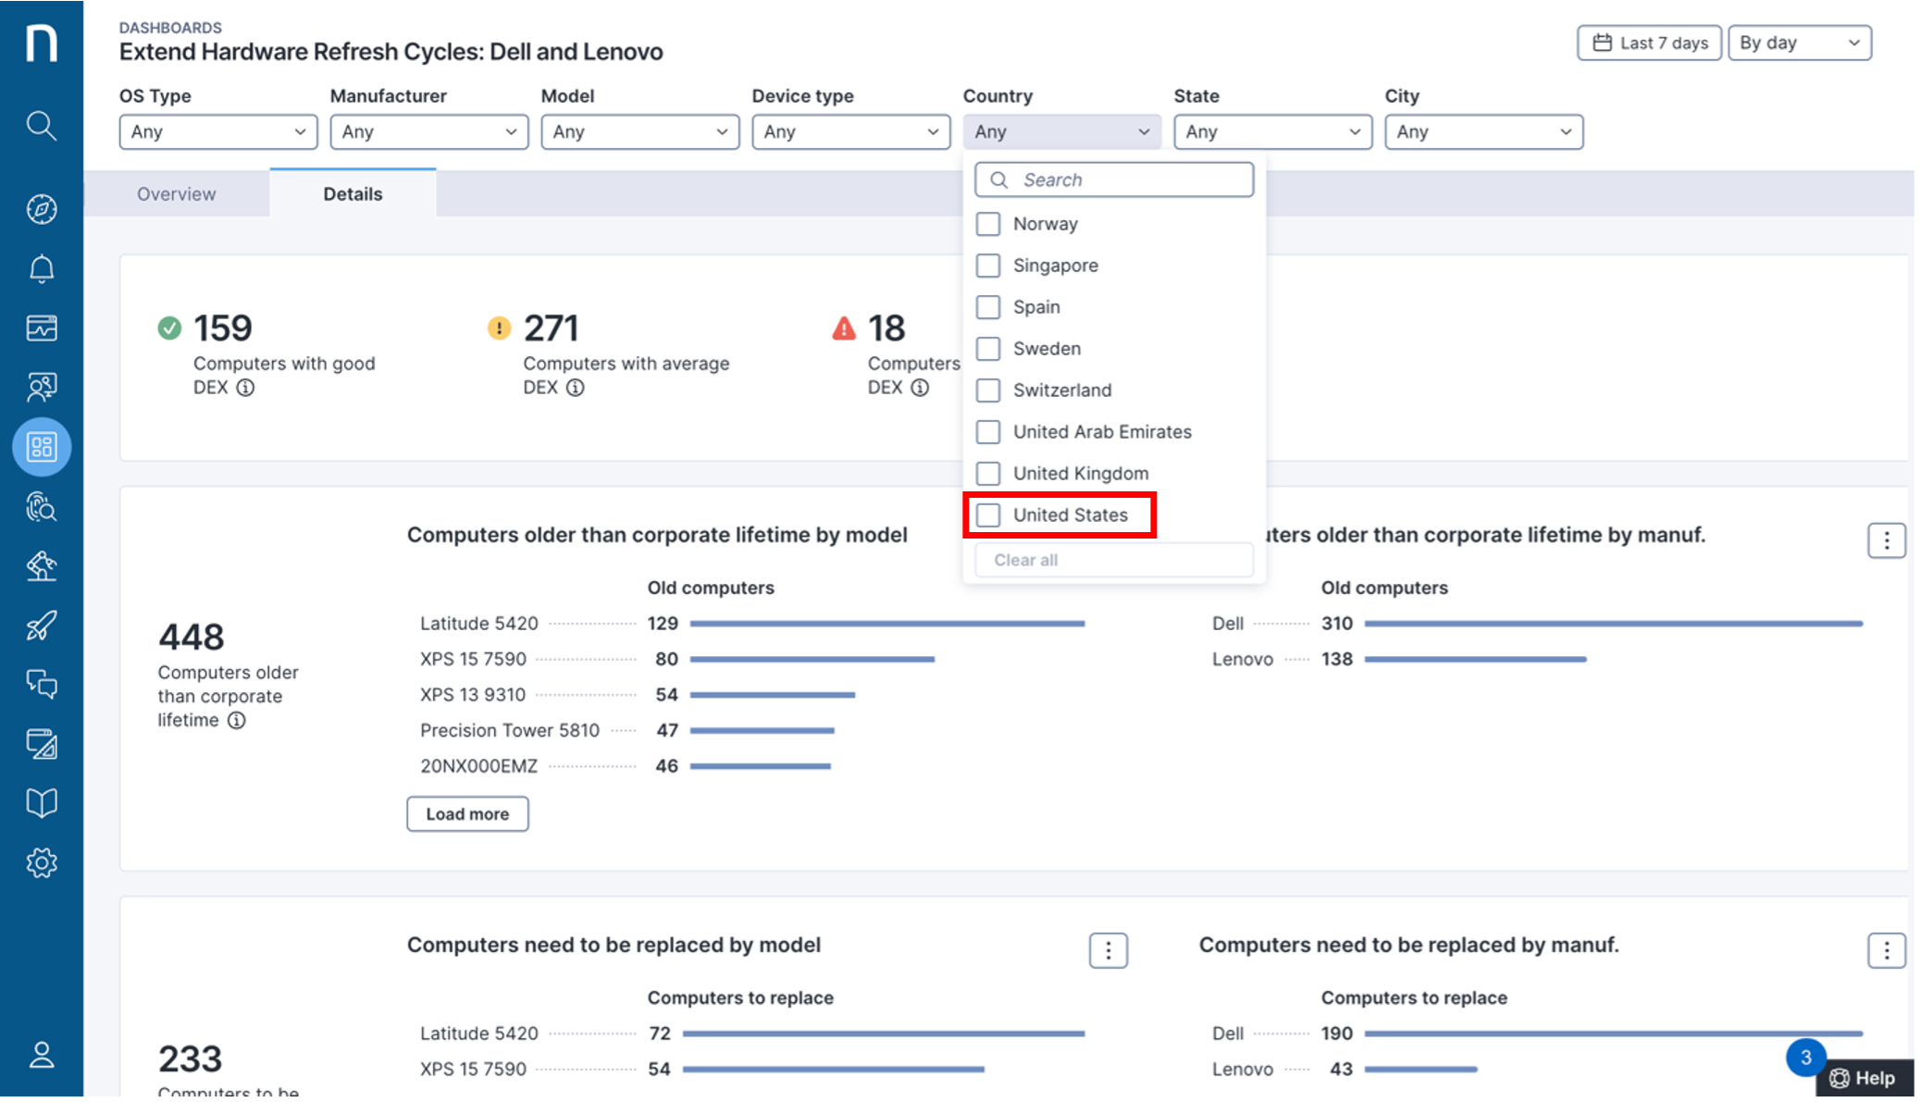The height and width of the screenshot is (1102, 1921).
Task: Open the settings gear icon in sidebar
Action: coord(41,862)
